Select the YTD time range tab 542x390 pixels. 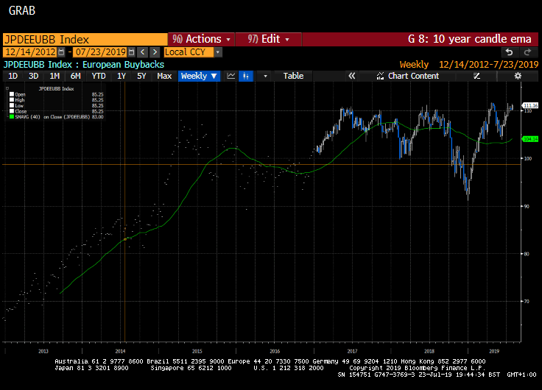[x=98, y=76]
